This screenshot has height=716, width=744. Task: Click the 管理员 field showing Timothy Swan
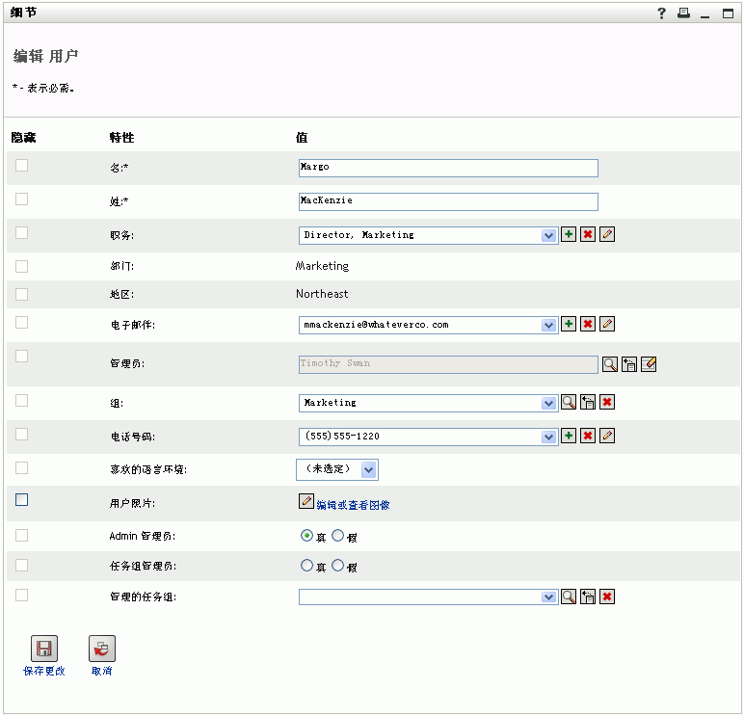[x=448, y=364]
